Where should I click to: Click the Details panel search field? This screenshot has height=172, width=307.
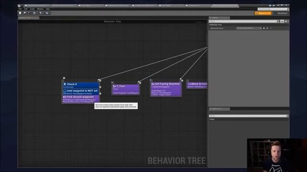click(243, 21)
